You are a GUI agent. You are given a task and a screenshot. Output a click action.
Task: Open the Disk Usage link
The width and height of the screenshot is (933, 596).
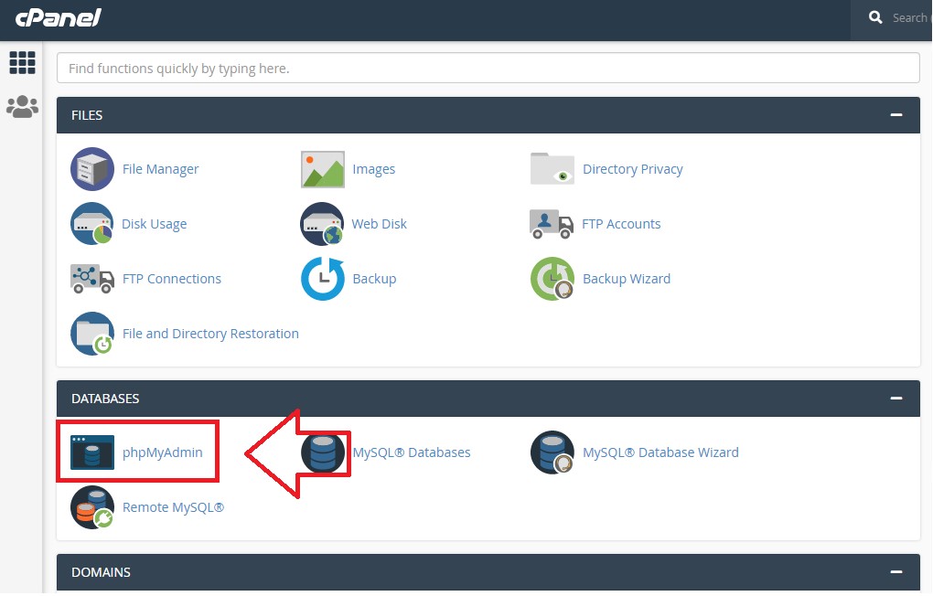tap(154, 224)
